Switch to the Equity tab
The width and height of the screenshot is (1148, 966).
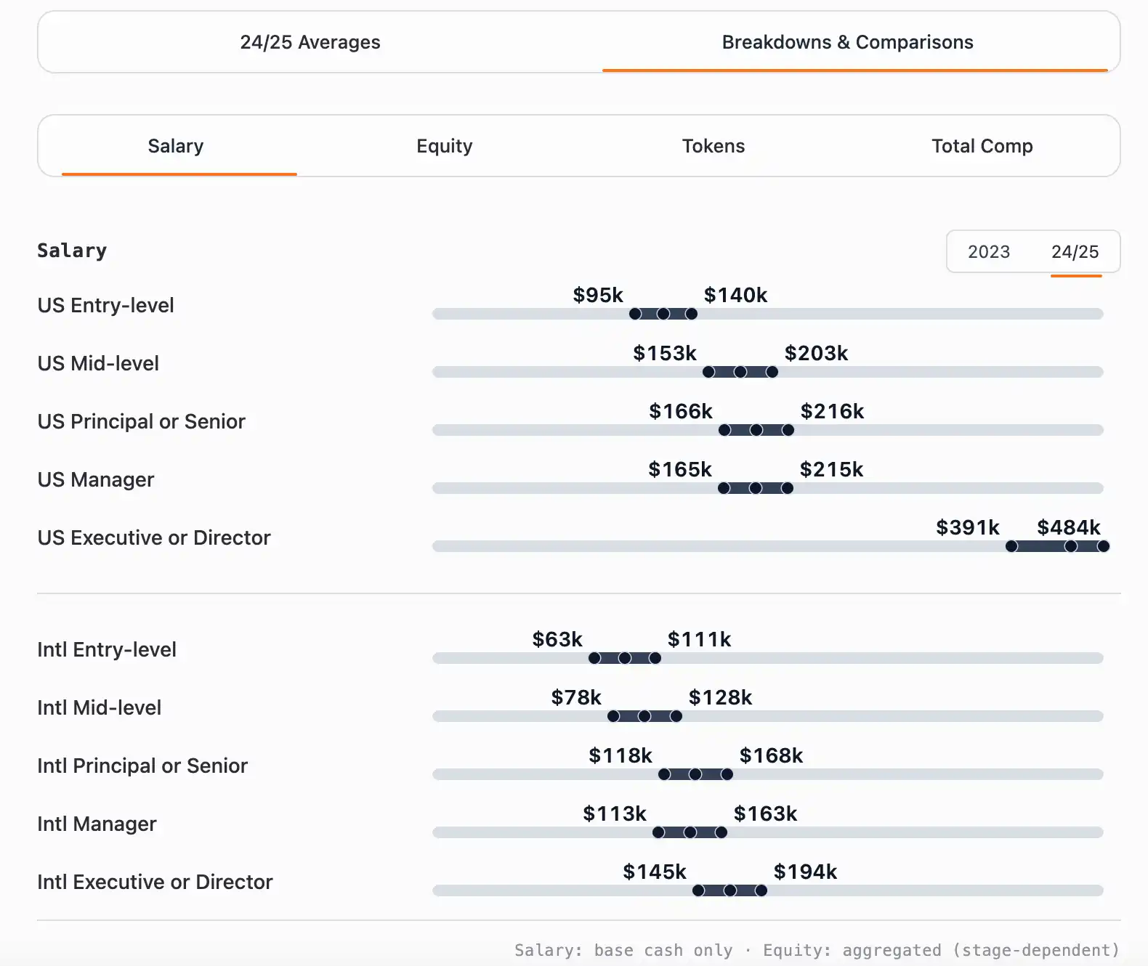445,146
